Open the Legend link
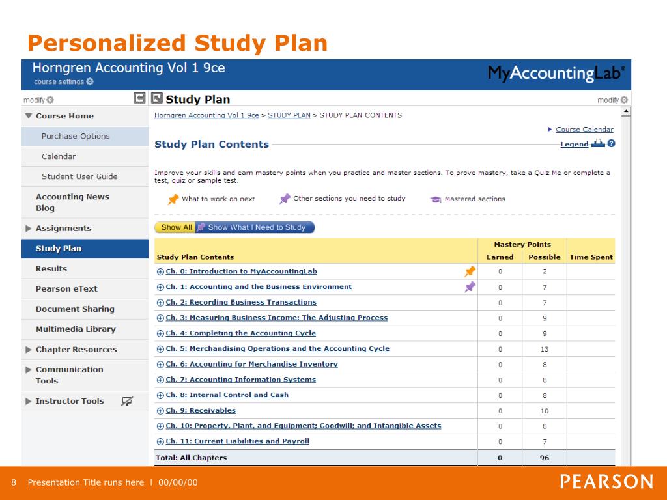The width and height of the screenshot is (667, 500). (575, 144)
